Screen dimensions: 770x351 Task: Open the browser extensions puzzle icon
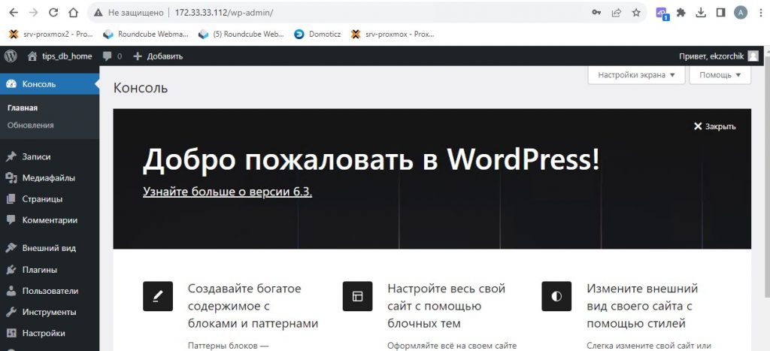[681, 13]
